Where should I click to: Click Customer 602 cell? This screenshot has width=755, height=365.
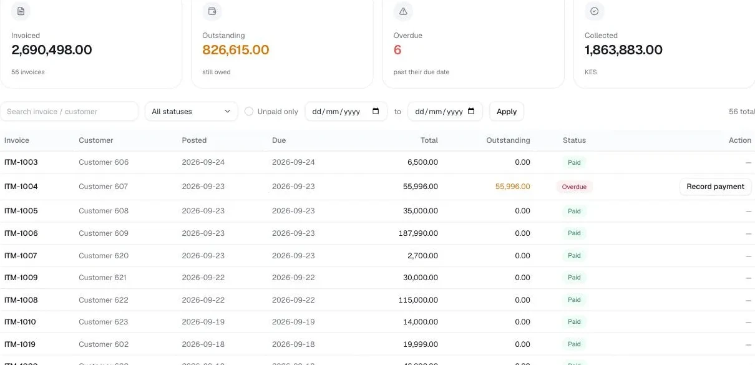(104, 344)
